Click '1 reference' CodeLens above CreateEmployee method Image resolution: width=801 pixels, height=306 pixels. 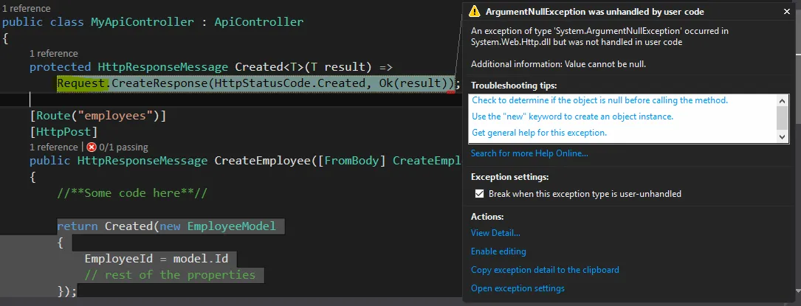(54, 147)
